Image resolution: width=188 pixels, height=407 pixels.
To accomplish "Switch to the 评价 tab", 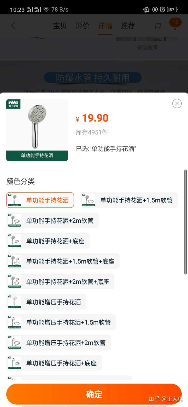I will click(83, 26).
